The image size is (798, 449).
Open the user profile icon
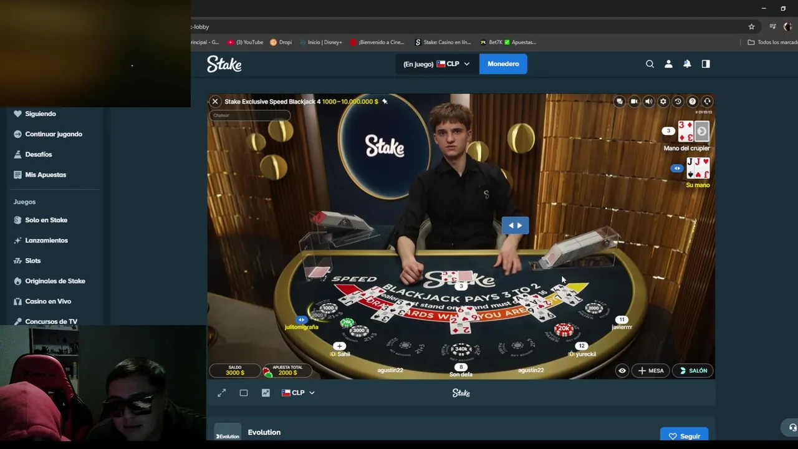coord(668,64)
